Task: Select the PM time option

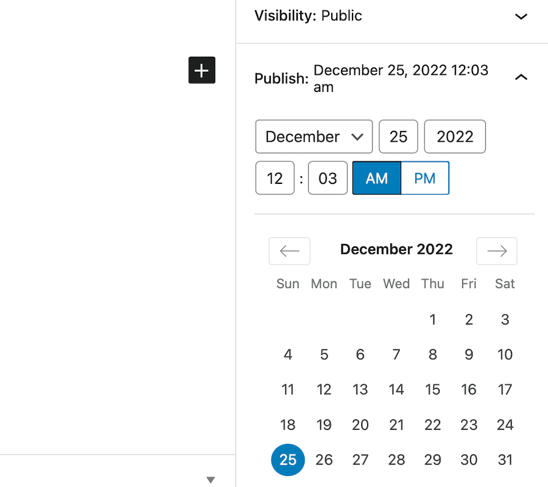Action: click(424, 178)
